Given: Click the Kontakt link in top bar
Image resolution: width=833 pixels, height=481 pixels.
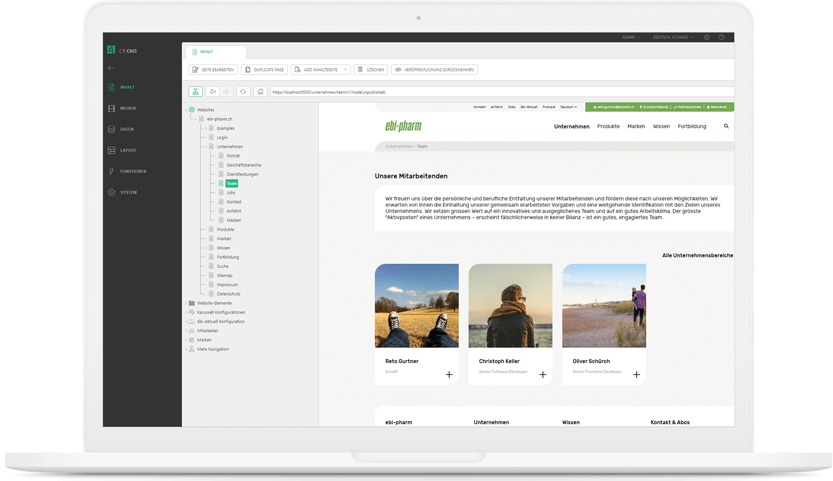Looking at the screenshot, I should point(479,107).
